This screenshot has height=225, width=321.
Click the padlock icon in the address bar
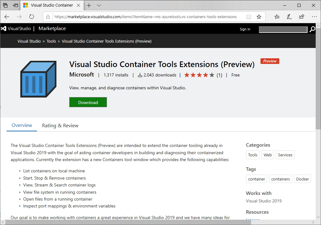tap(48, 17)
